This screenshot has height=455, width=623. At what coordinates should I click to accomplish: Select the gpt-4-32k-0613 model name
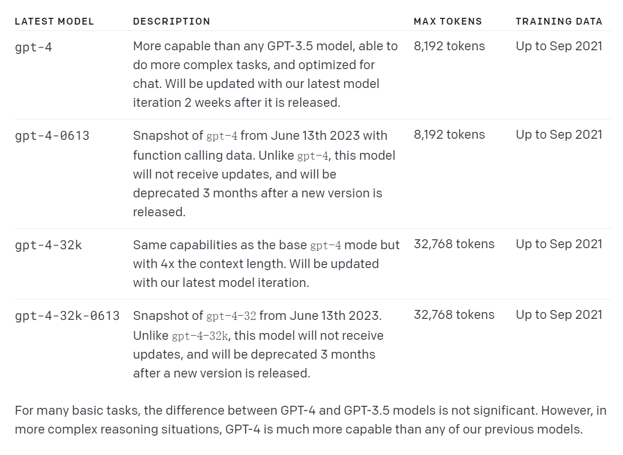coord(67,316)
